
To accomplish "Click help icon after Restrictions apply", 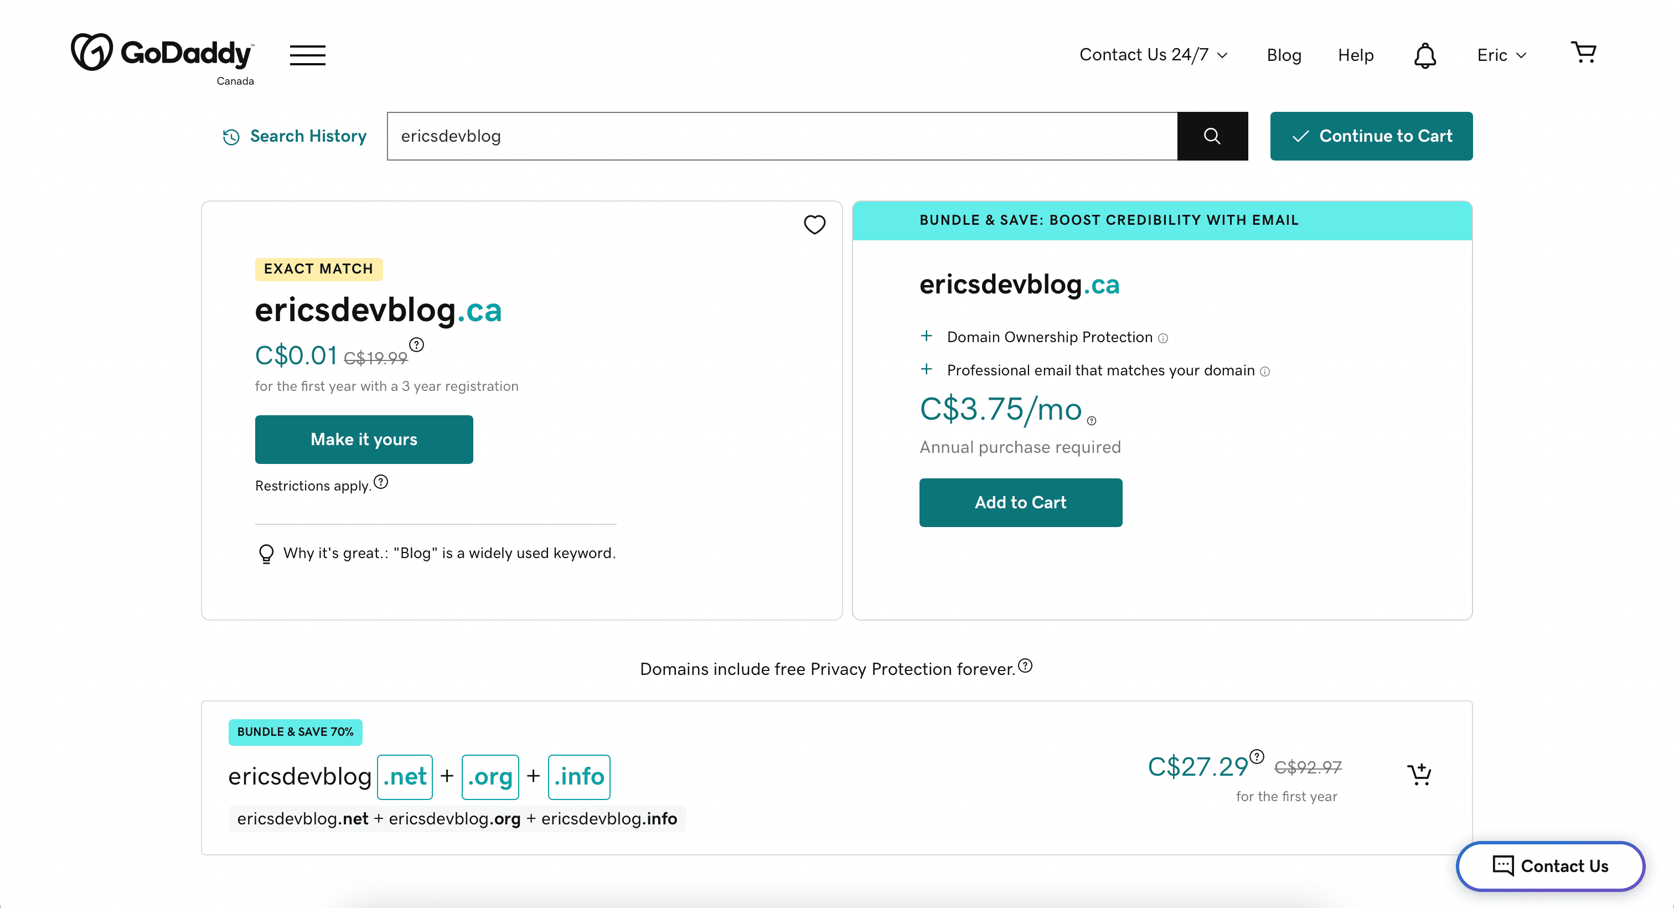I will click(x=381, y=482).
